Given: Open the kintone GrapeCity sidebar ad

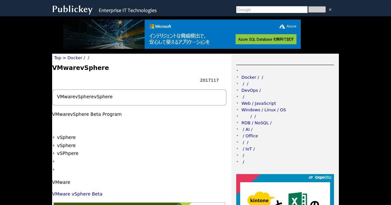Looking at the screenshot, I should point(285,190).
